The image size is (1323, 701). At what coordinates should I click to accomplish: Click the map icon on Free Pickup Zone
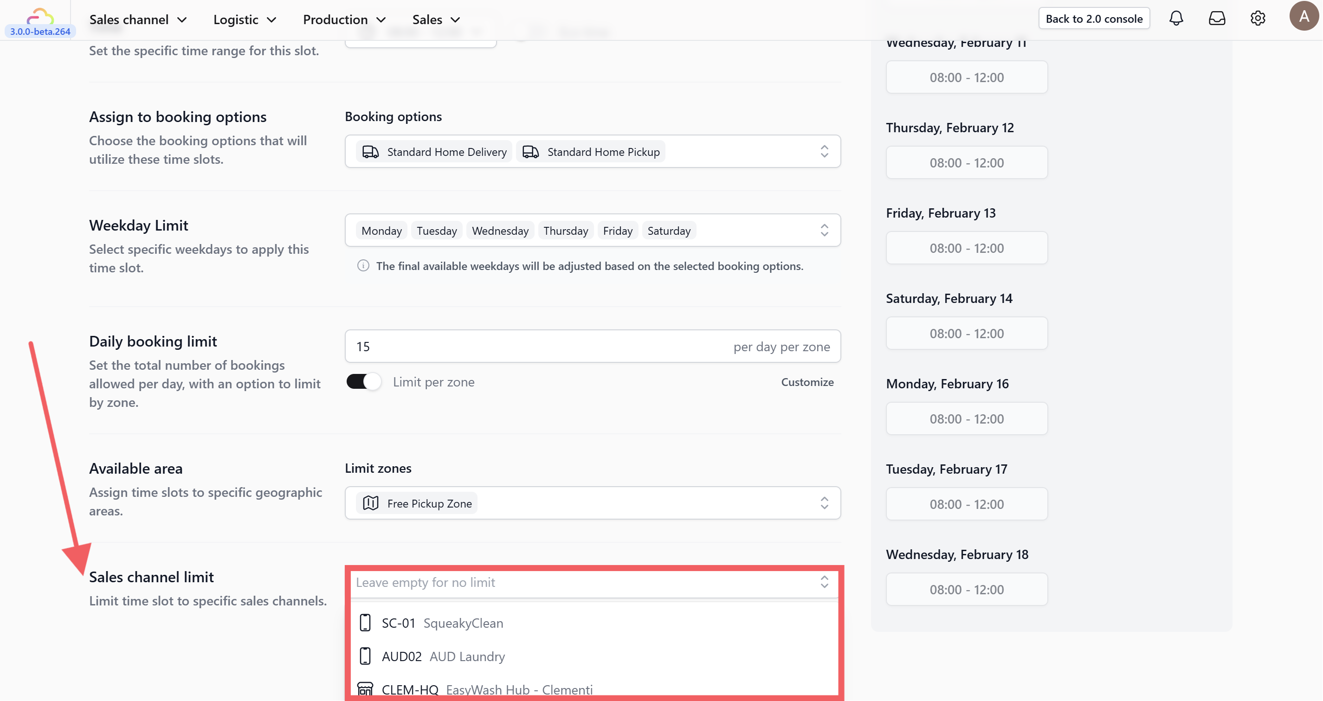[370, 503]
